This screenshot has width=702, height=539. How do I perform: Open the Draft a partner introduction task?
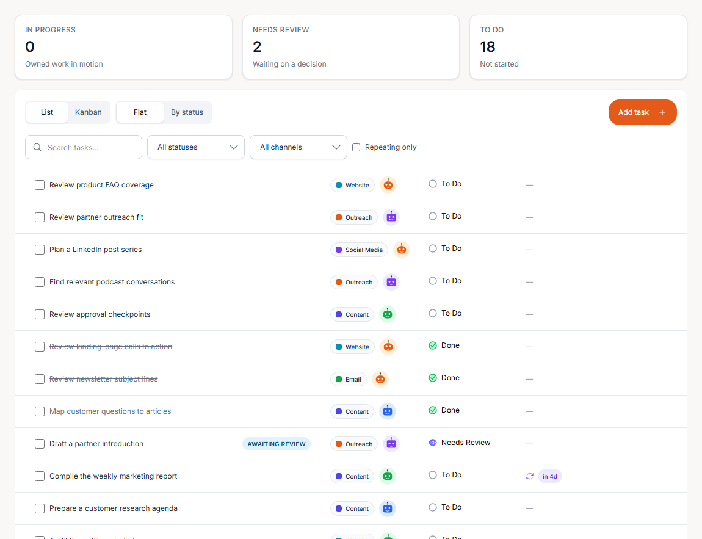(96, 444)
